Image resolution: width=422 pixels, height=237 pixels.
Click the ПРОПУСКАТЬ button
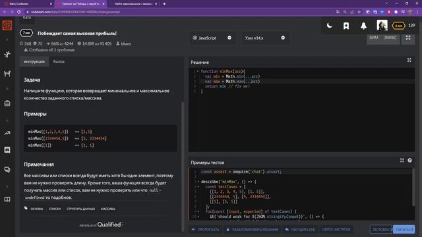(206, 230)
